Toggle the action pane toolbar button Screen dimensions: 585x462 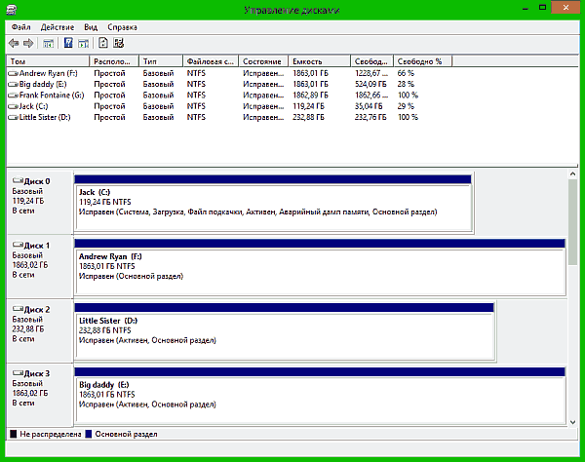[x=83, y=43]
